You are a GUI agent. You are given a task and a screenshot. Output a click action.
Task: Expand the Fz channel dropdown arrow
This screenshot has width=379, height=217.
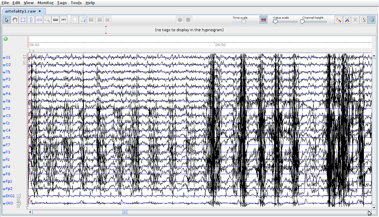click(4, 160)
